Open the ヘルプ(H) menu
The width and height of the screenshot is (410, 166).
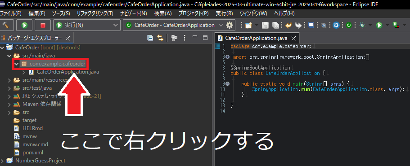click(x=284, y=13)
